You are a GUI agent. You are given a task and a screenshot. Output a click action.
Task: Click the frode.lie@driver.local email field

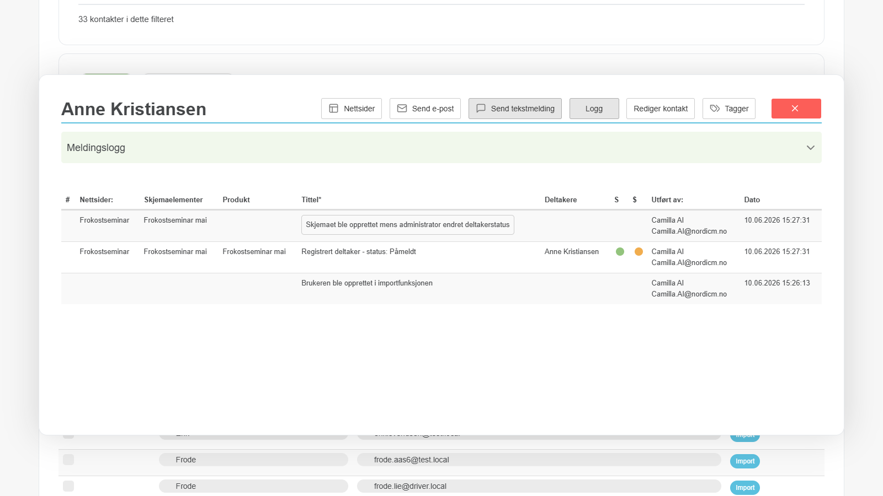click(539, 486)
